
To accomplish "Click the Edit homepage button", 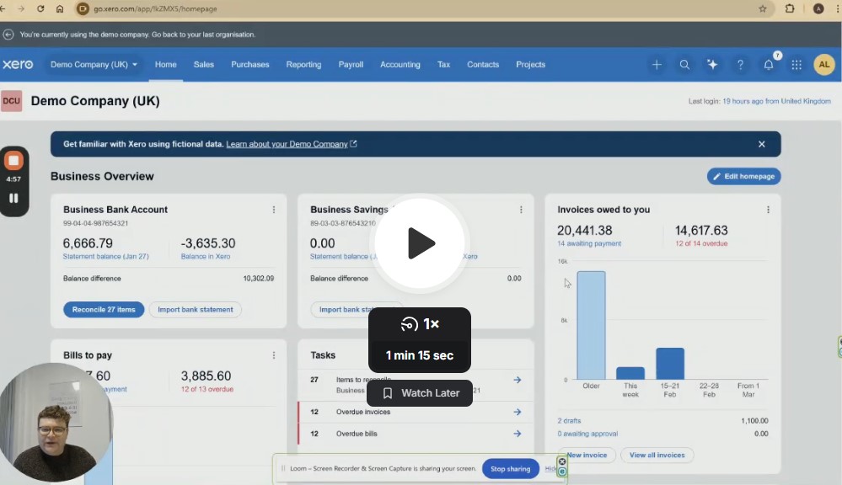I will click(x=743, y=176).
